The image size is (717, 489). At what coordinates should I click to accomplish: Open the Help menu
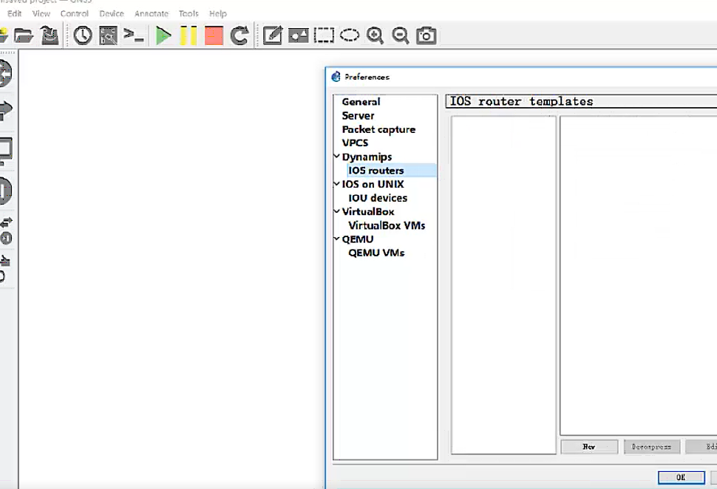pyautogui.click(x=217, y=14)
